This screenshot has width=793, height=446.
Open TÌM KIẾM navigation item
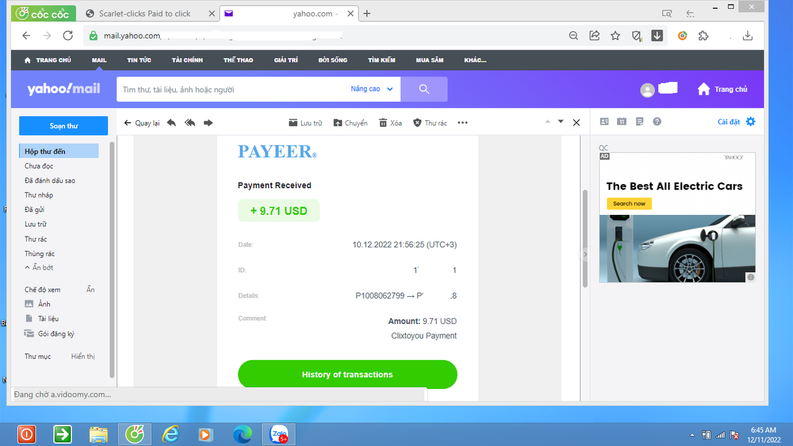click(x=382, y=60)
